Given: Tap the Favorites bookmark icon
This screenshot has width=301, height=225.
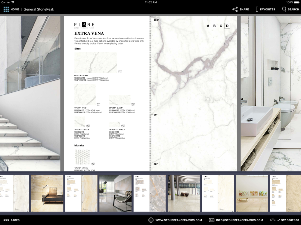Looking at the screenshot, I should click(x=257, y=9).
